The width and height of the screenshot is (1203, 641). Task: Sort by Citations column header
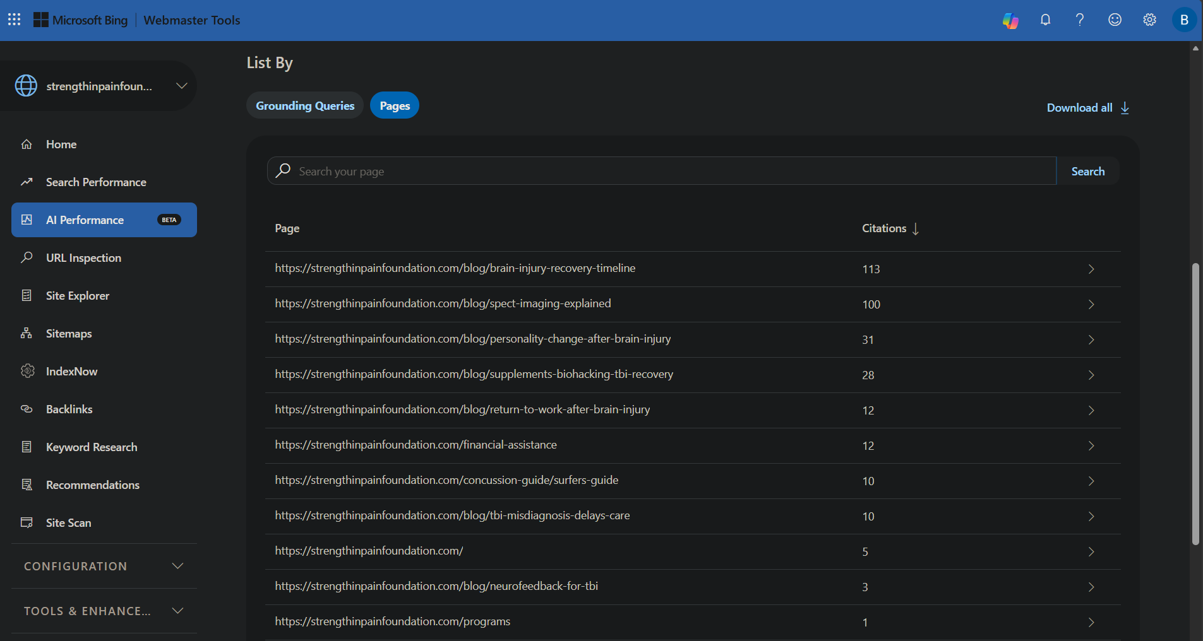coord(890,228)
